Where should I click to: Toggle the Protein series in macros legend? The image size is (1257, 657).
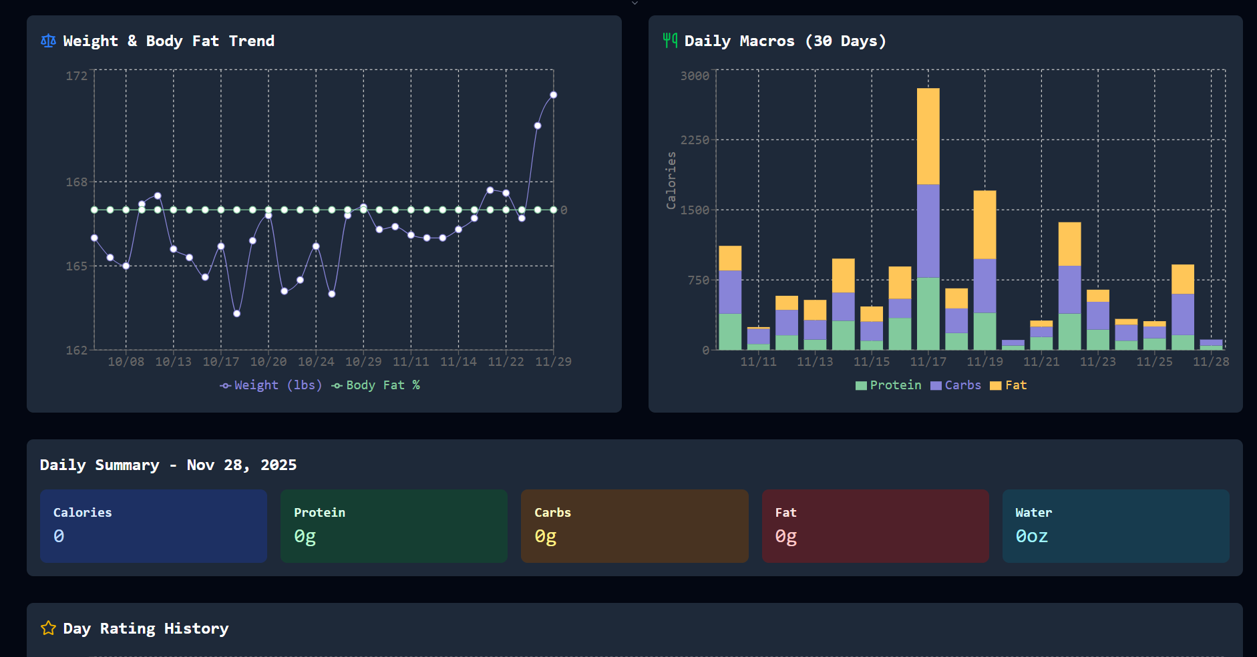pyautogui.click(x=888, y=385)
